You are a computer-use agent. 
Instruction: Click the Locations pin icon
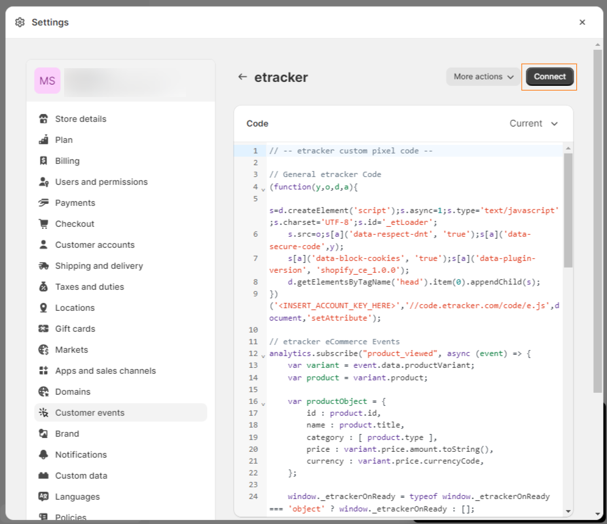[x=43, y=308]
